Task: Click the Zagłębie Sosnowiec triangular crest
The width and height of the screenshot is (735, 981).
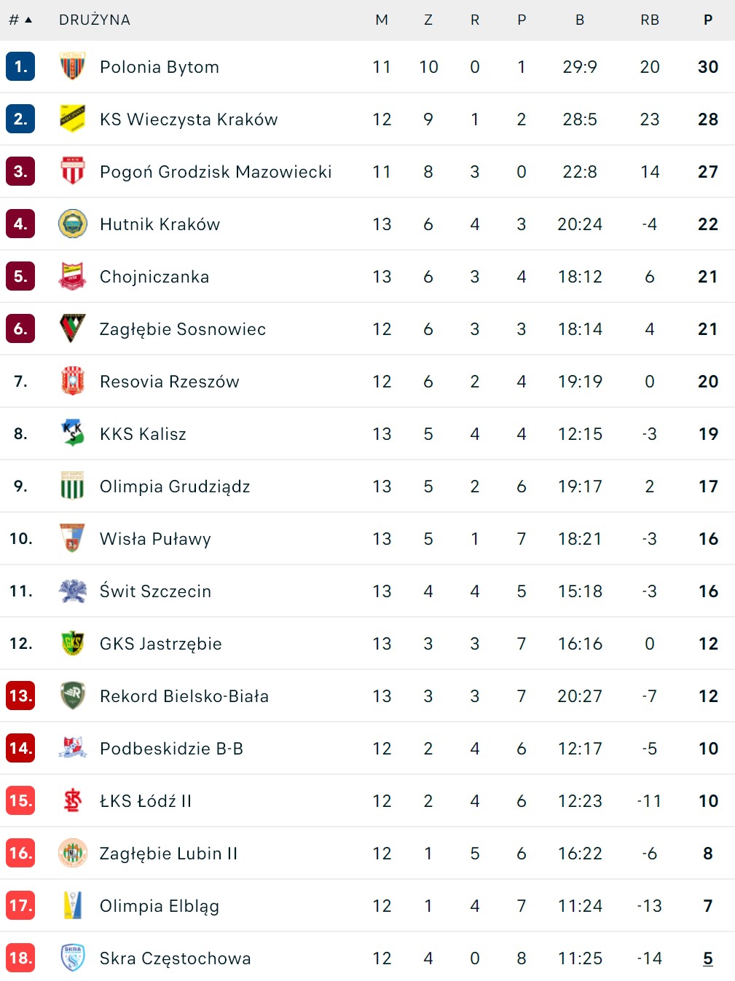Action: (72, 329)
